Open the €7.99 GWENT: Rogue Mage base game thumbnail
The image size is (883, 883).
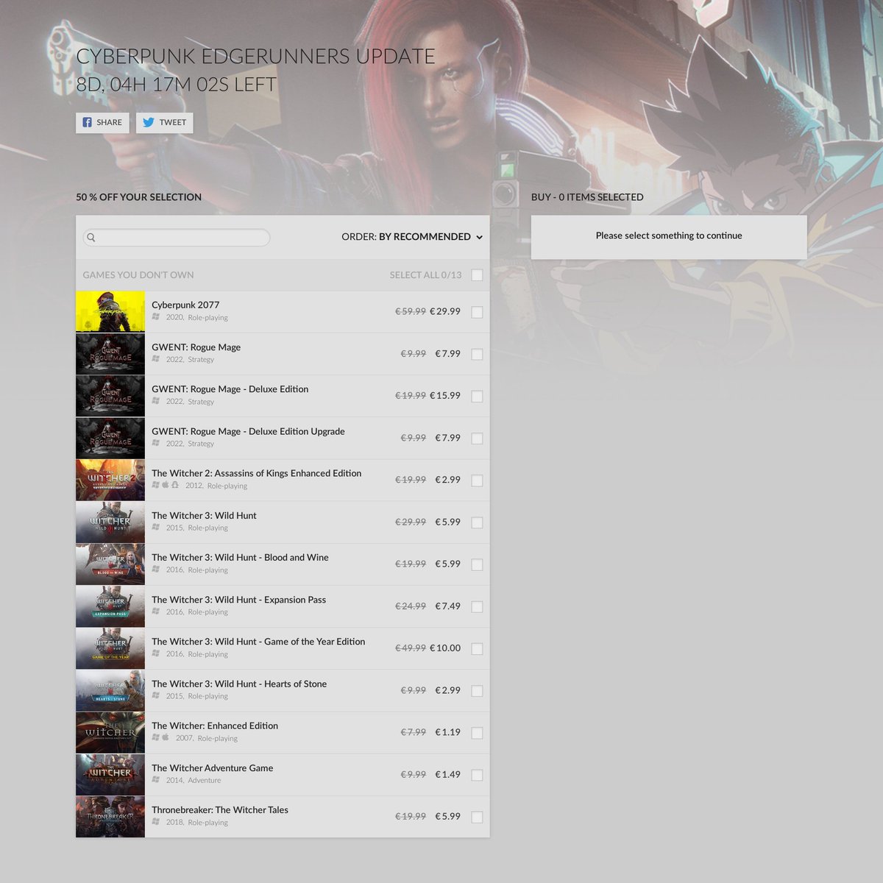(x=110, y=354)
